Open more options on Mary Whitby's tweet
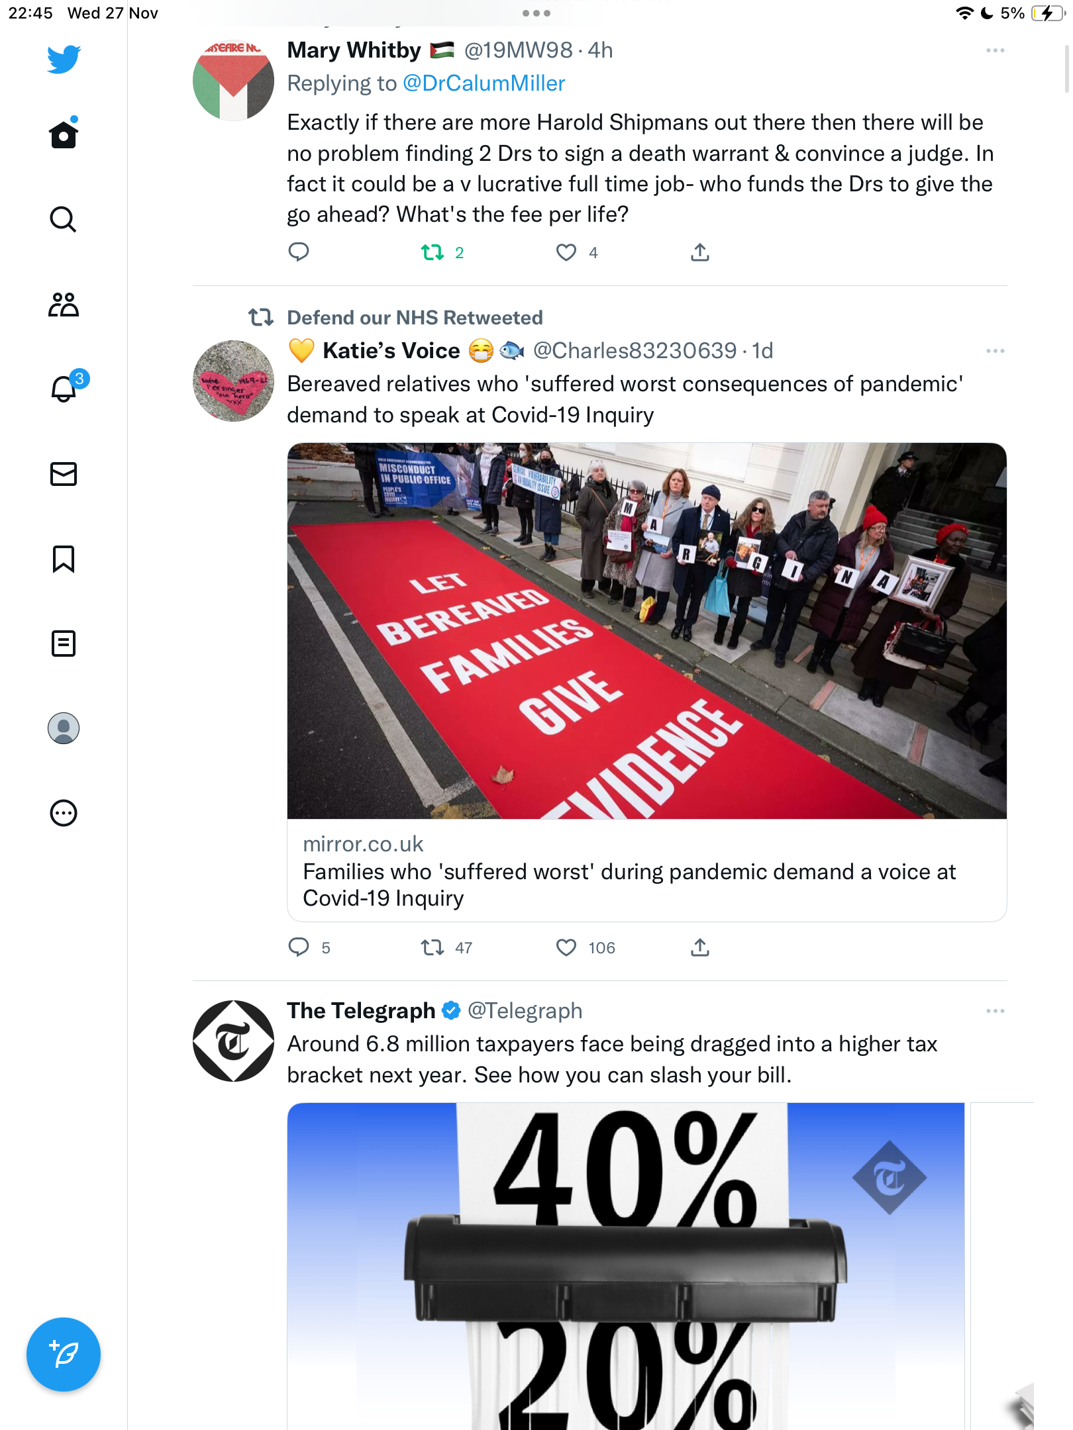Viewport: 1073px width, 1430px height. 995,50
